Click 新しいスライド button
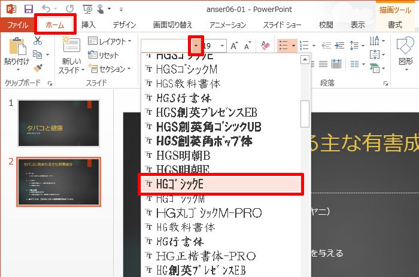The width and height of the screenshot is (419, 277). click(x=71, y=55)
